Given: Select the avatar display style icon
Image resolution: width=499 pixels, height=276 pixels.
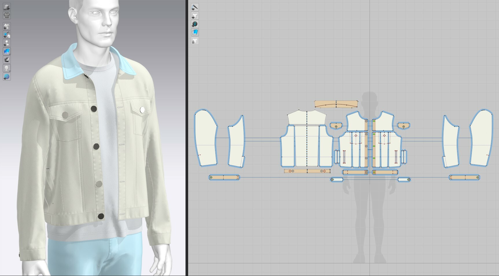Looking at the screenshot, I should tap(7, 69).
